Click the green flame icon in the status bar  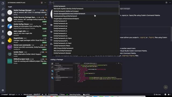pos(67,95)
